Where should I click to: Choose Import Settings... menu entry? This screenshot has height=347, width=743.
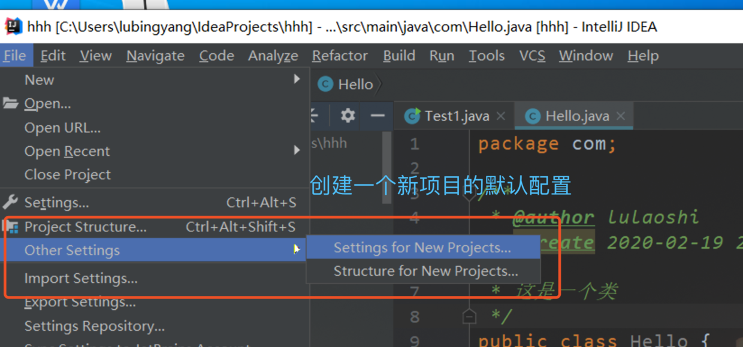point(155,278)
